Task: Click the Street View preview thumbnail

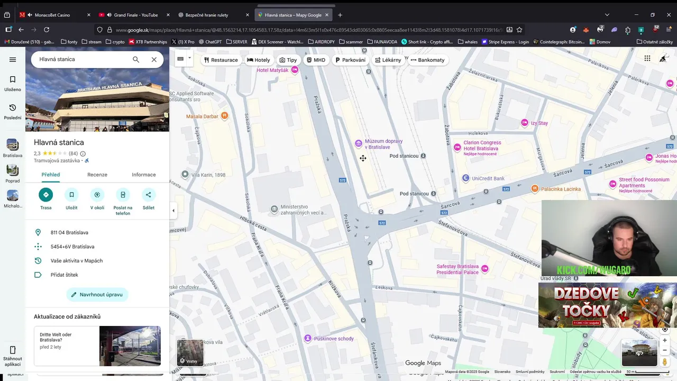Action: click(x=639, y=353)
